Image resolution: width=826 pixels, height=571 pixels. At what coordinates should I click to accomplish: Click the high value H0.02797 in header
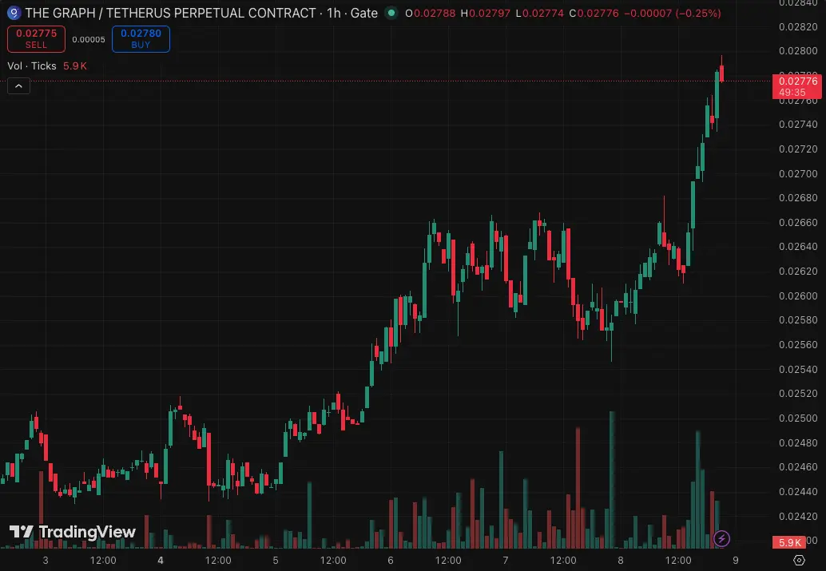485,13
